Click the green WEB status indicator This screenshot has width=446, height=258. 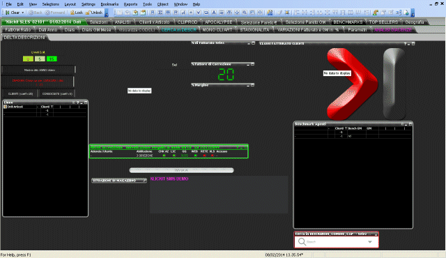click(x=195, y=155)
